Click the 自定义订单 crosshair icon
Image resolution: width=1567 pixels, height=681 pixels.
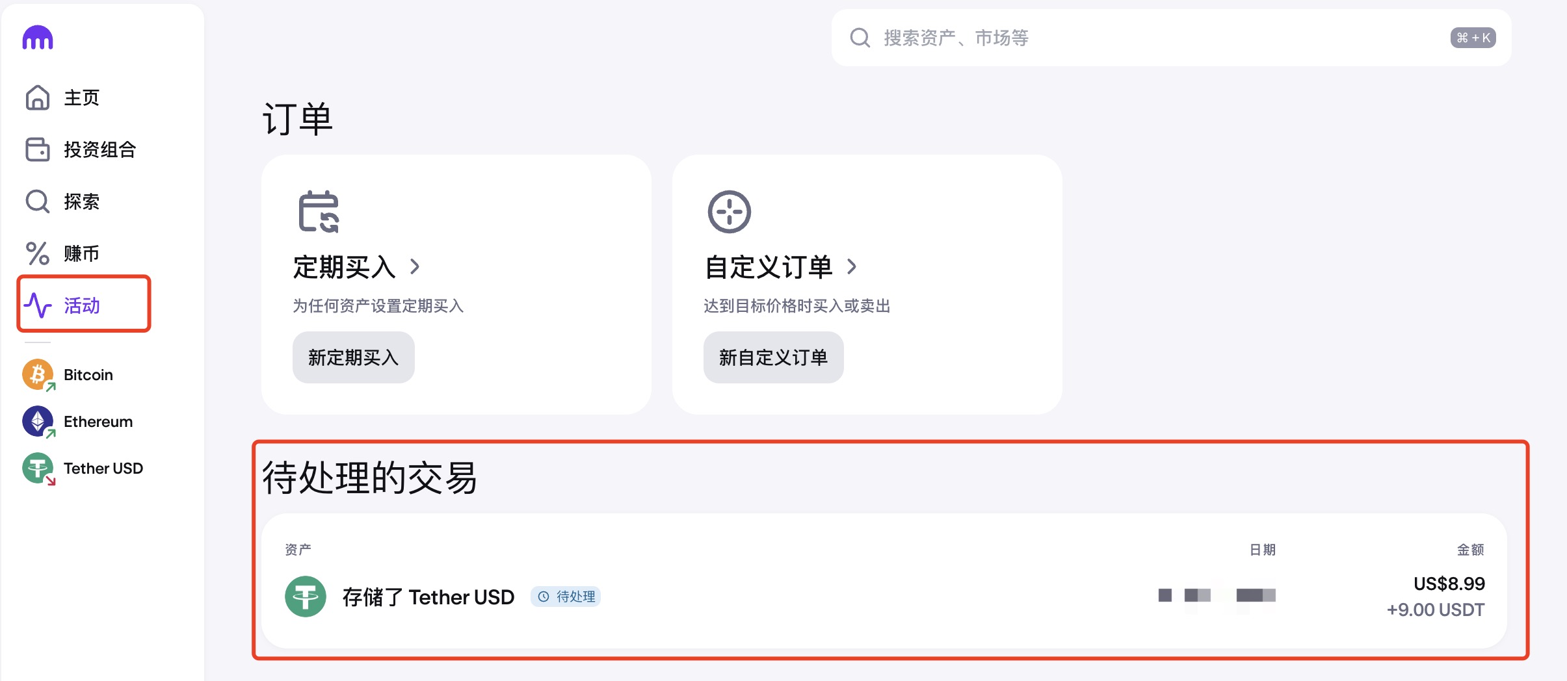click(729, 211)
